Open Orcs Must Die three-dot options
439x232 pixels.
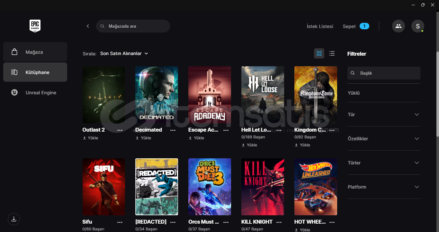(226, 222)
